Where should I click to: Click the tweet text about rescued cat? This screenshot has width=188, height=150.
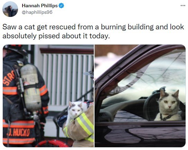tap(93, 31)
